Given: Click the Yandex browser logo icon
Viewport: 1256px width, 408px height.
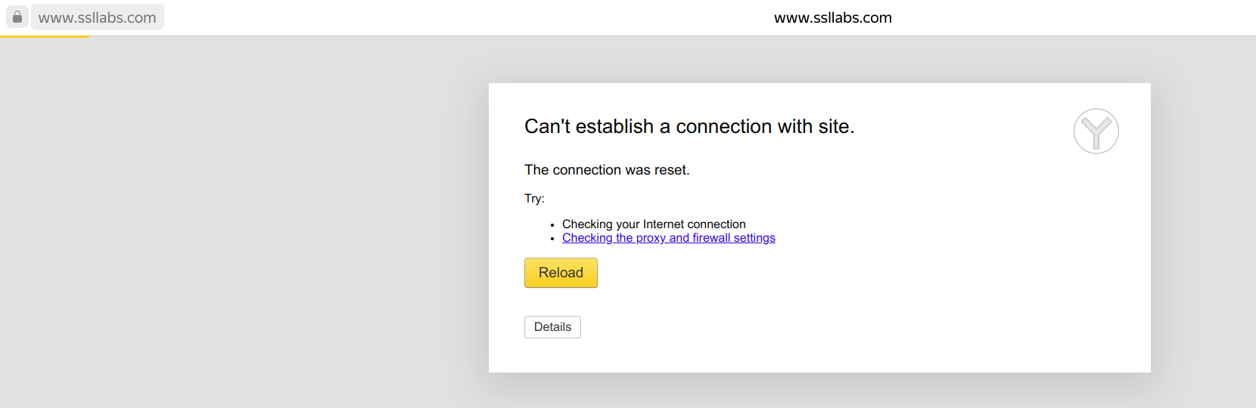Looking at the screenshot, I should (x=1096, y=131).
